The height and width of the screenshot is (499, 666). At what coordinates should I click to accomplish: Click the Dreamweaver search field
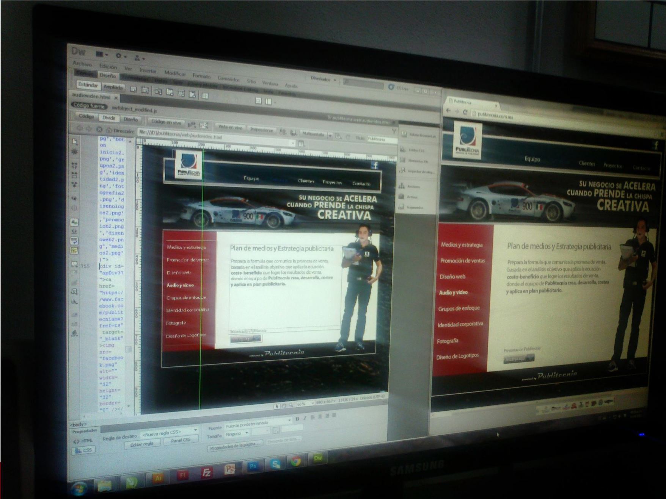pos(363,84)
